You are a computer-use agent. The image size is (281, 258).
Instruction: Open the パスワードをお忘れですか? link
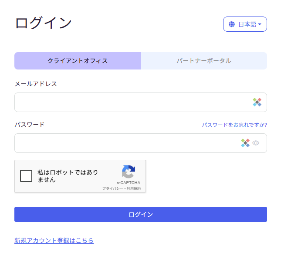[234, 125]
